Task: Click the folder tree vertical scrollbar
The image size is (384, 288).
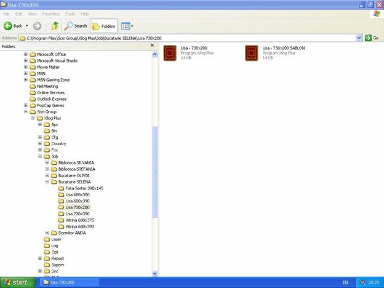Action: 154,172
